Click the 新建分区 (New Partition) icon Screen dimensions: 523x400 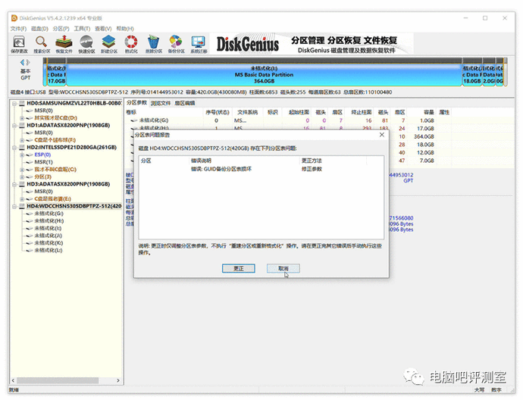click(109, 43)
